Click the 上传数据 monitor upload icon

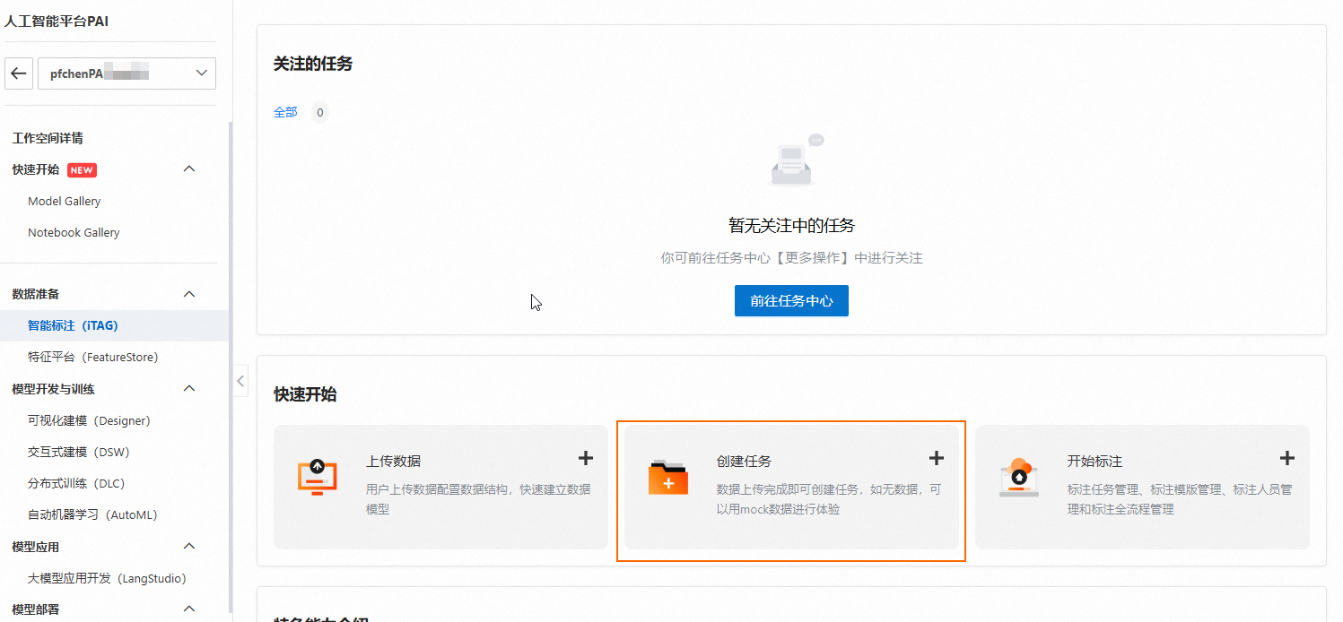tap(318, 479)
